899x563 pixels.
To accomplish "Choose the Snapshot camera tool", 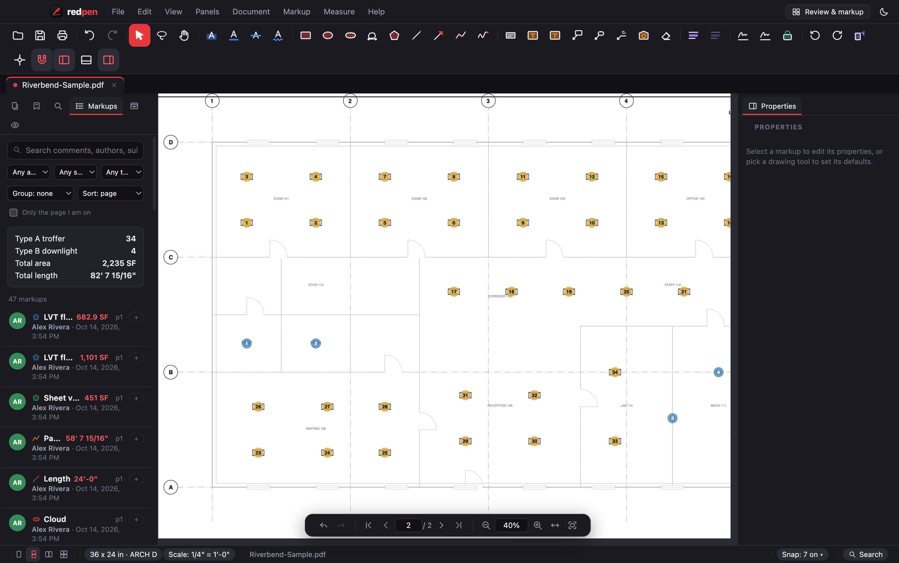I will [644, 36].
